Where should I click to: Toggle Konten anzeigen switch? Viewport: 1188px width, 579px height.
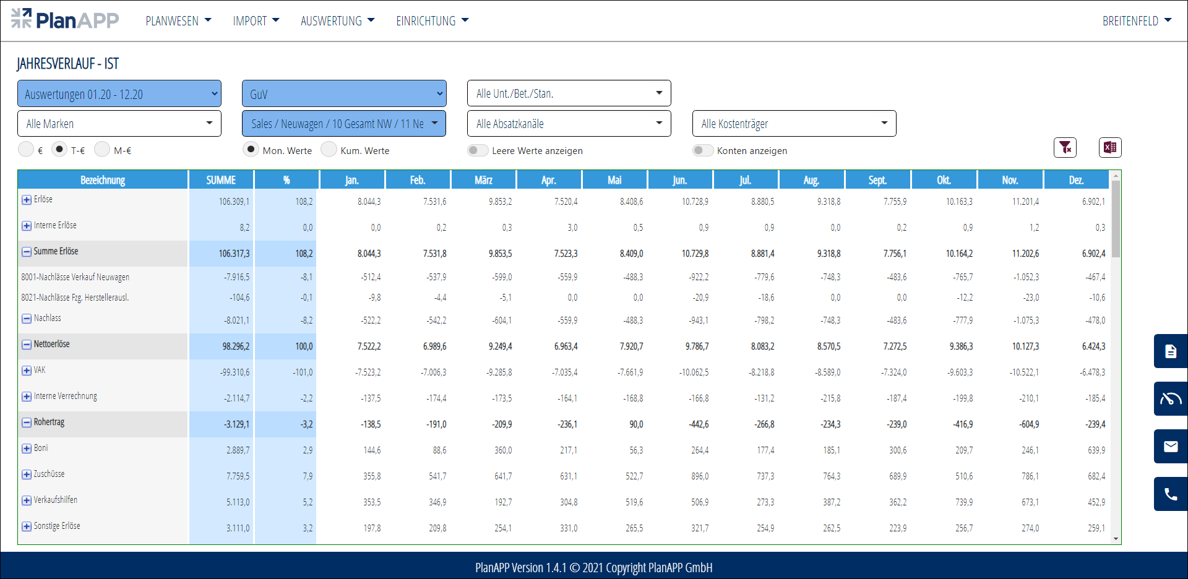tap(703, 150)
